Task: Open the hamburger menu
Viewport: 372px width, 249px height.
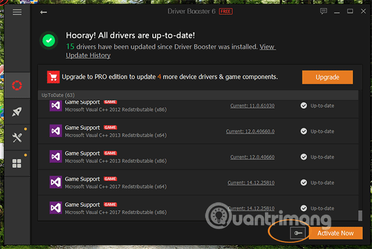Action: 17,11
